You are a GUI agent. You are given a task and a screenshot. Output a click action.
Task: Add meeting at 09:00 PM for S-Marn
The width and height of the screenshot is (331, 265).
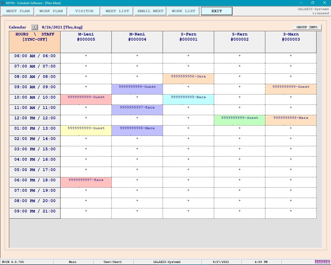291,213
